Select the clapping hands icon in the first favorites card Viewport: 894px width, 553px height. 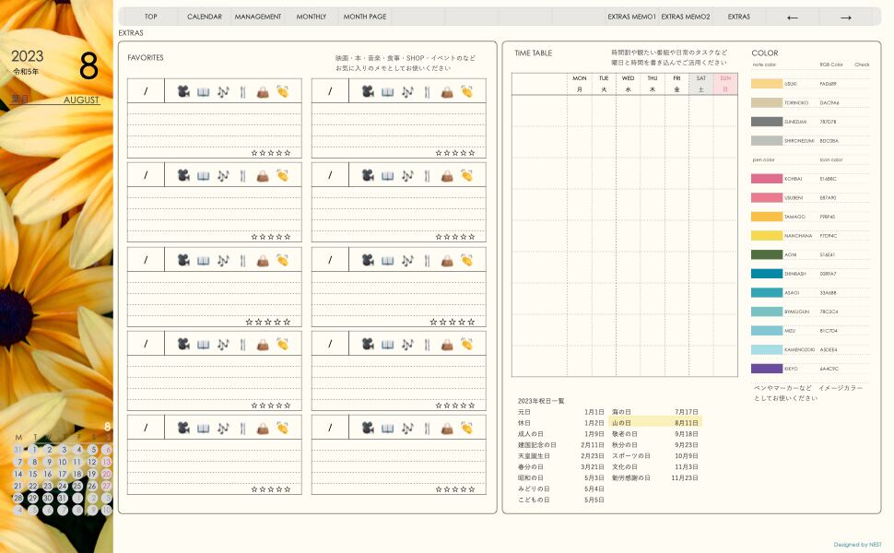pos(282,91)
